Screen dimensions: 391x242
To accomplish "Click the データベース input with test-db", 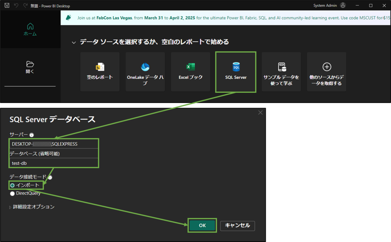I will click(54, 163).
